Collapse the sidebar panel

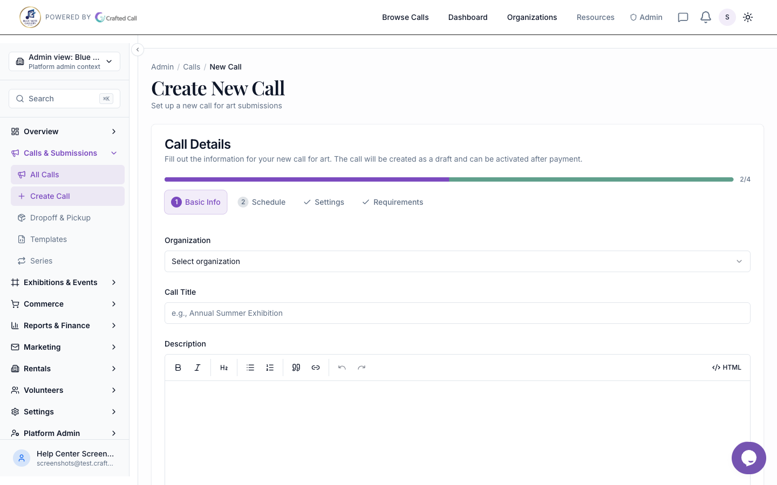tap(138, 50)
